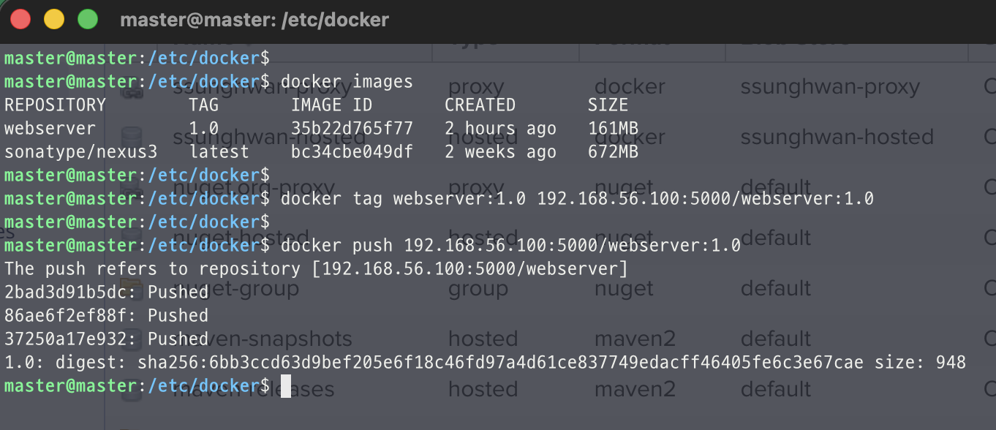Click the REPOSITORY column header in output
996x430 pixels.
[55, 105]
